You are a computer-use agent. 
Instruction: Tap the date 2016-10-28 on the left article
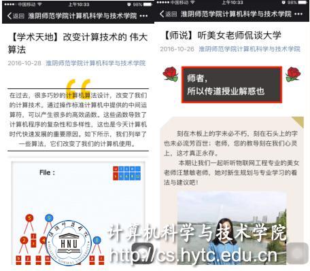tap(24, 63)
